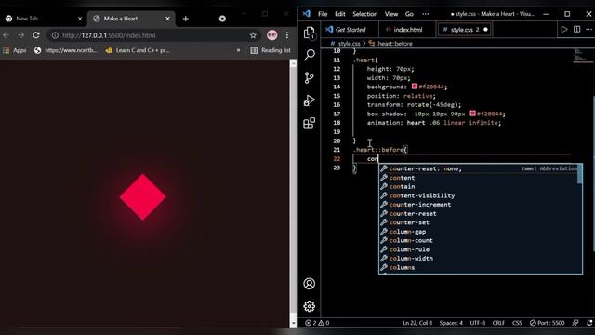
Task: Reload the browser page
Action: (x=36, y=35)
